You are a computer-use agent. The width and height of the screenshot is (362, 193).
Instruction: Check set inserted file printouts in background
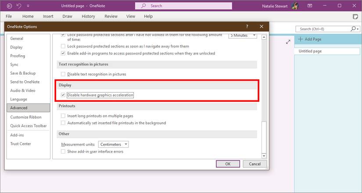[x=63, y=123]
